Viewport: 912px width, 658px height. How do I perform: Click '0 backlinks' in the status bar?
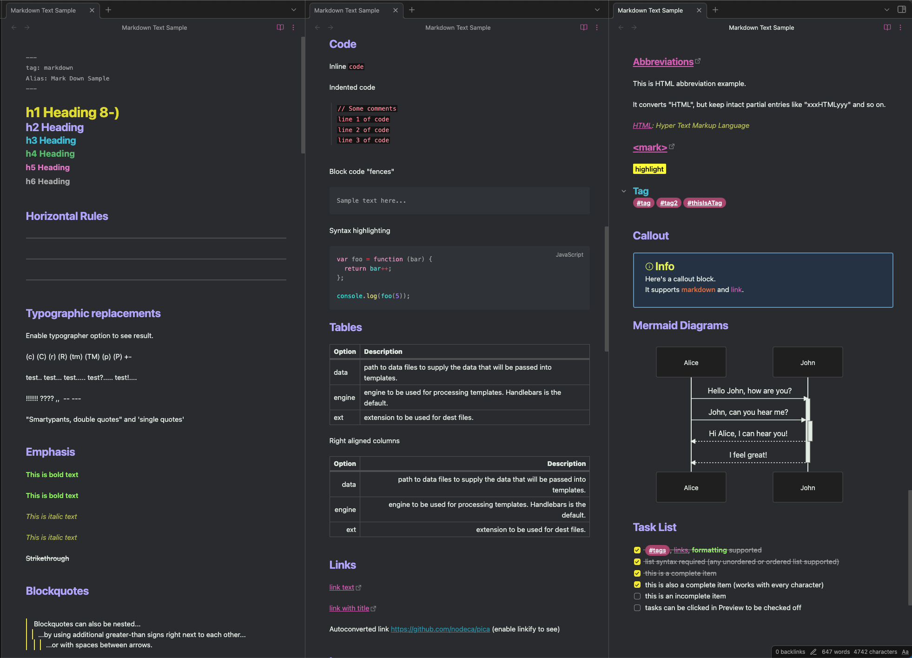[x=790, y=652]
